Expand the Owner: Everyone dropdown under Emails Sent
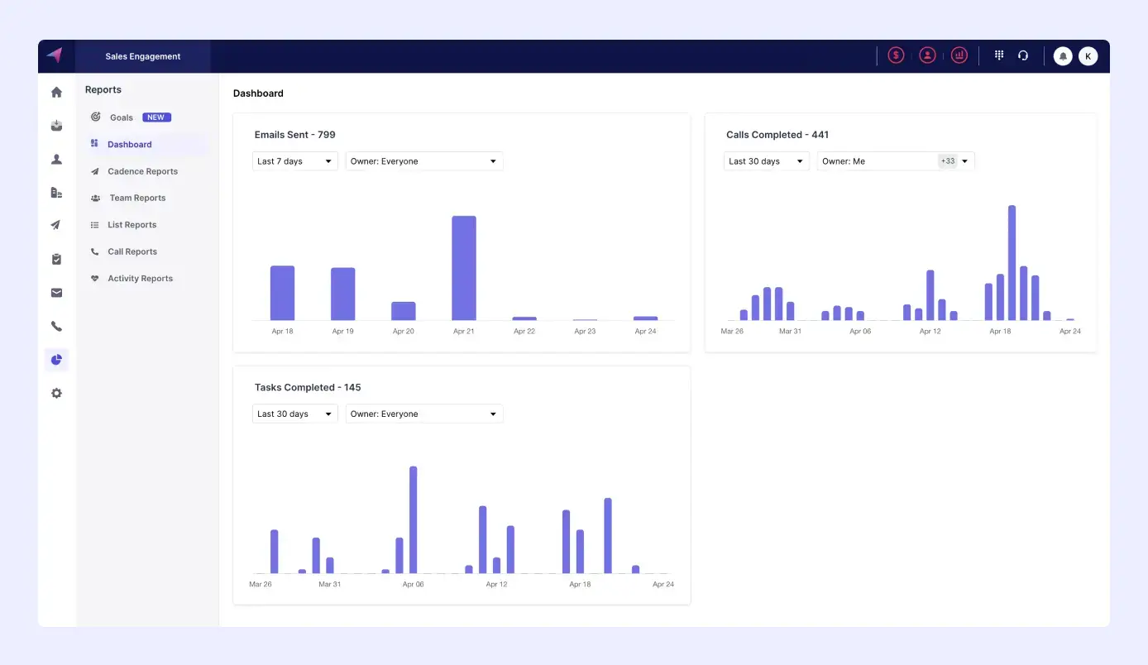The height and width of the screenshot is (665, 1148). [423, 160]
